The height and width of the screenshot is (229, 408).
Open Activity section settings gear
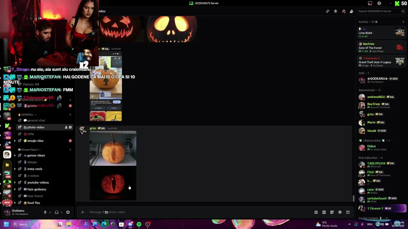click(x=376, y=22)
